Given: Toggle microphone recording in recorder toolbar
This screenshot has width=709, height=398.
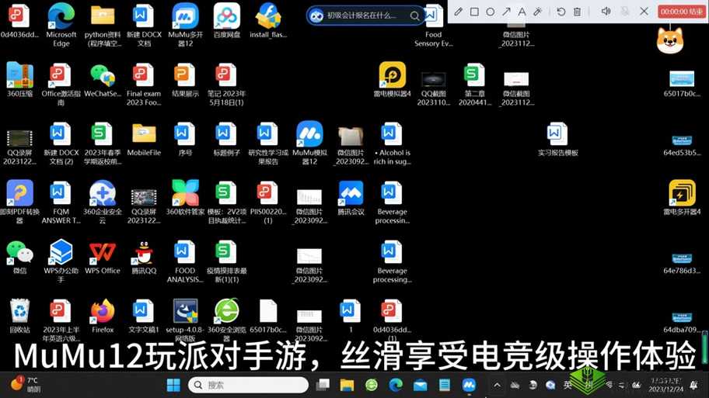Looking at the screenshot, I should coord(625,12).
